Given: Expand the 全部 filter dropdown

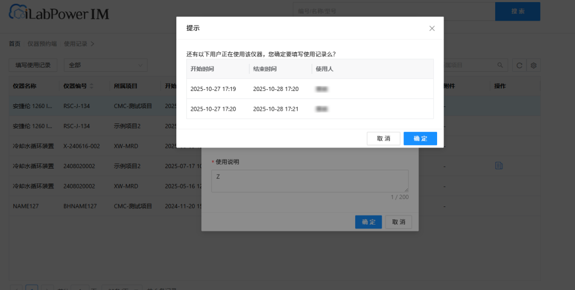Looking at the screenshot, I should pos(105,65).
